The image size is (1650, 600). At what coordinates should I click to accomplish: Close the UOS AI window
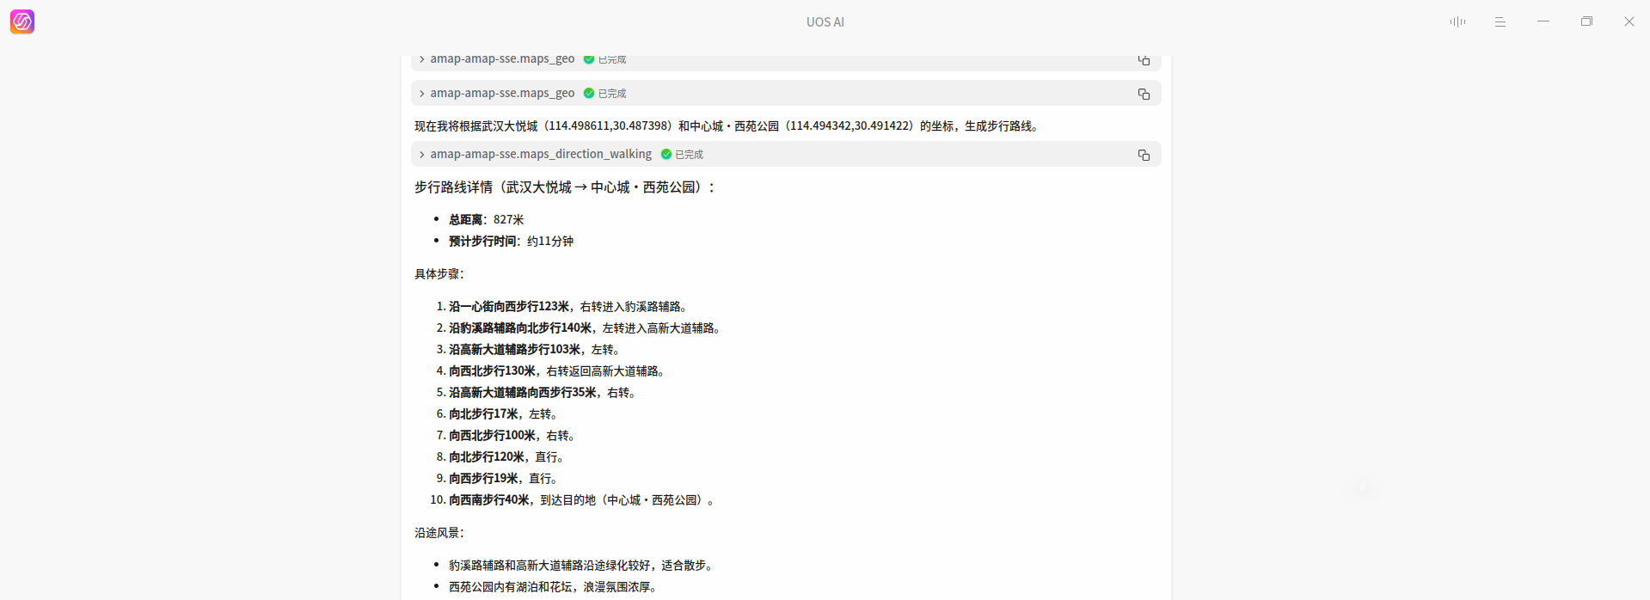[1629, 21]
